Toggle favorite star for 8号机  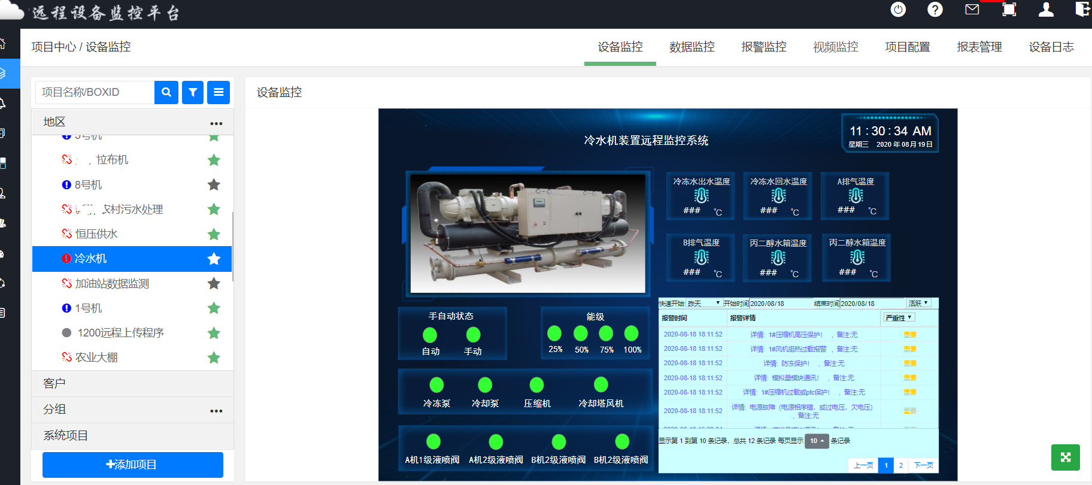(214, 184)
